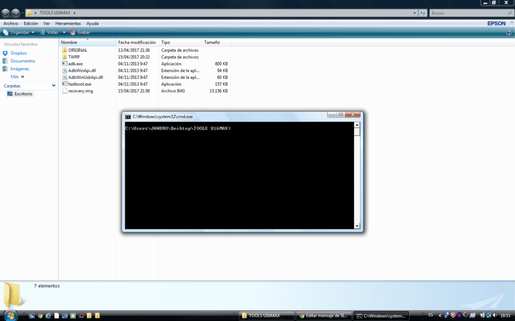Click the ES language indicator
The width and height of the screenshot is (515, 321).
[x=430, y=315]
